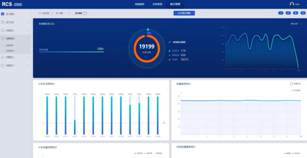Toggle 所有地图 legend in battery trend chart

click(x=296, y=90)
